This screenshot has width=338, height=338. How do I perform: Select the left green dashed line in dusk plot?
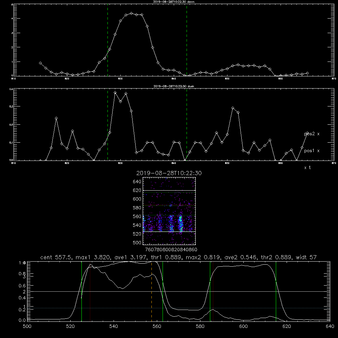[107, 125]
